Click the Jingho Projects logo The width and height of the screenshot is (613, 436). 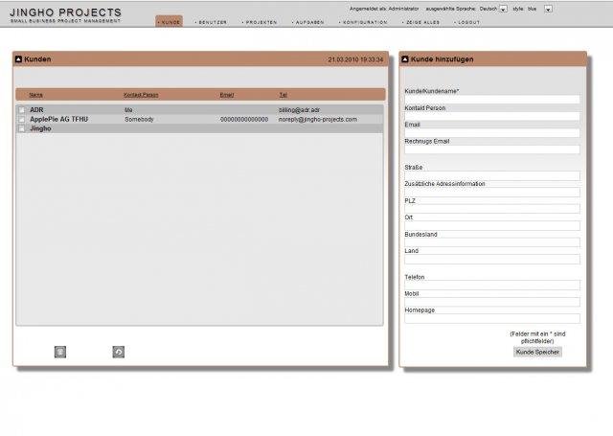[x=66, y=15]
